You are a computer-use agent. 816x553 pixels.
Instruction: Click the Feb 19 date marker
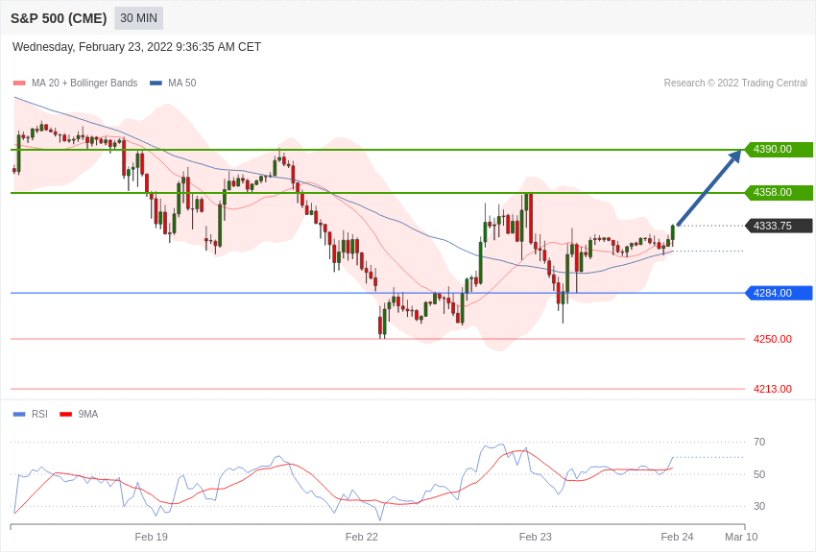coord(151,537)
